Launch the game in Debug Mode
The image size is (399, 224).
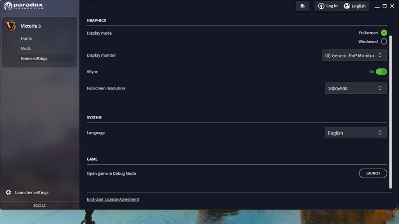tap(373, 173)
